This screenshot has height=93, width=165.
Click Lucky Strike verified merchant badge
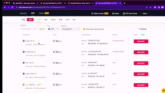(x=36, y=74)
